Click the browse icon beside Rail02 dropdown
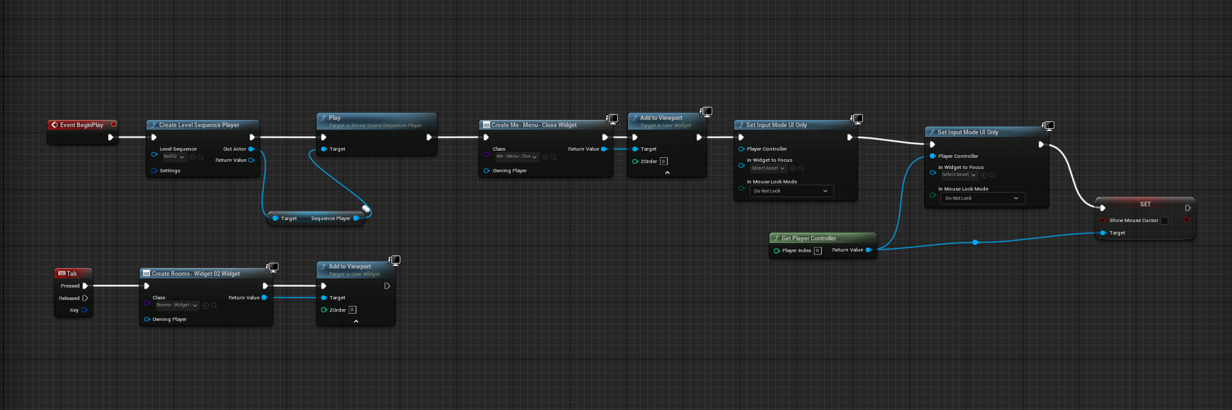 (x=201, y=157)
